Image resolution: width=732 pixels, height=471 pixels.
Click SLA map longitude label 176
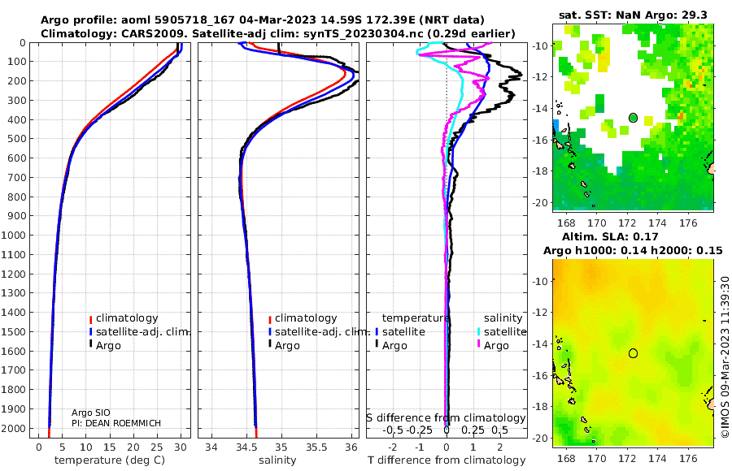688,459
